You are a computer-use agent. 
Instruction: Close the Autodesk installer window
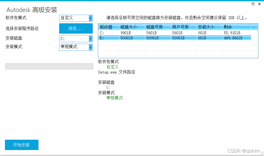pyautogui.click(x=259, y=4)
